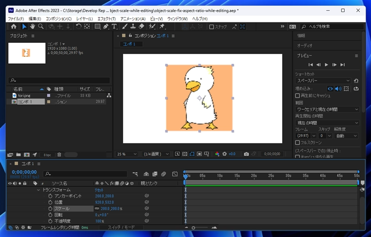Screen dimensions: 371x237
Task: Select the Zoom magnifier tool
Action: pos(41,26)
